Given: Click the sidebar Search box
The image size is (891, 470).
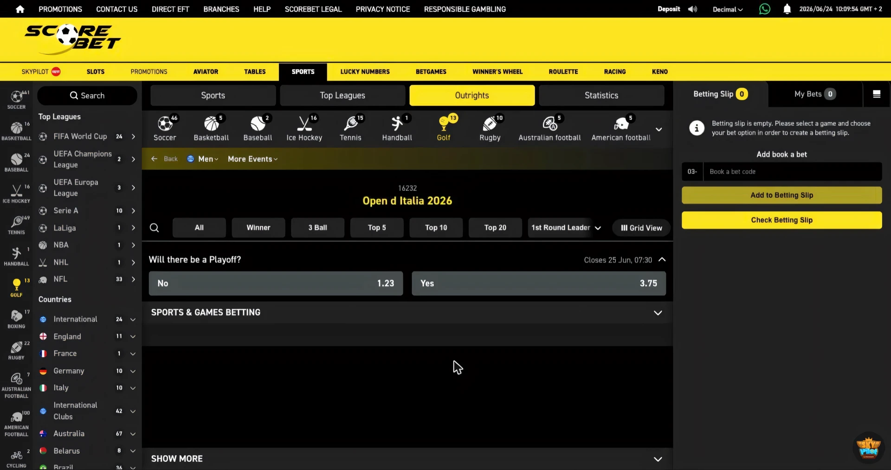Looking at the screenshot, I should coord(87,96).
